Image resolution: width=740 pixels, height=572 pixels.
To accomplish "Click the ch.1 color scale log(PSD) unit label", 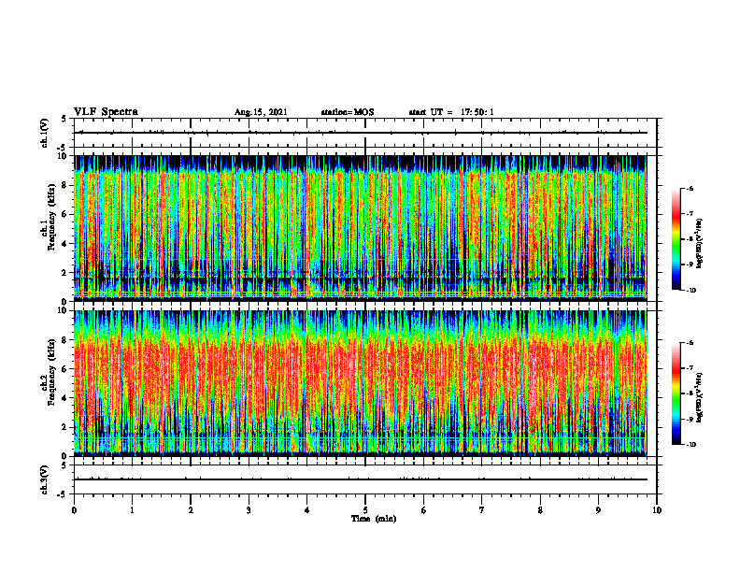I will [x=700, y=243].
